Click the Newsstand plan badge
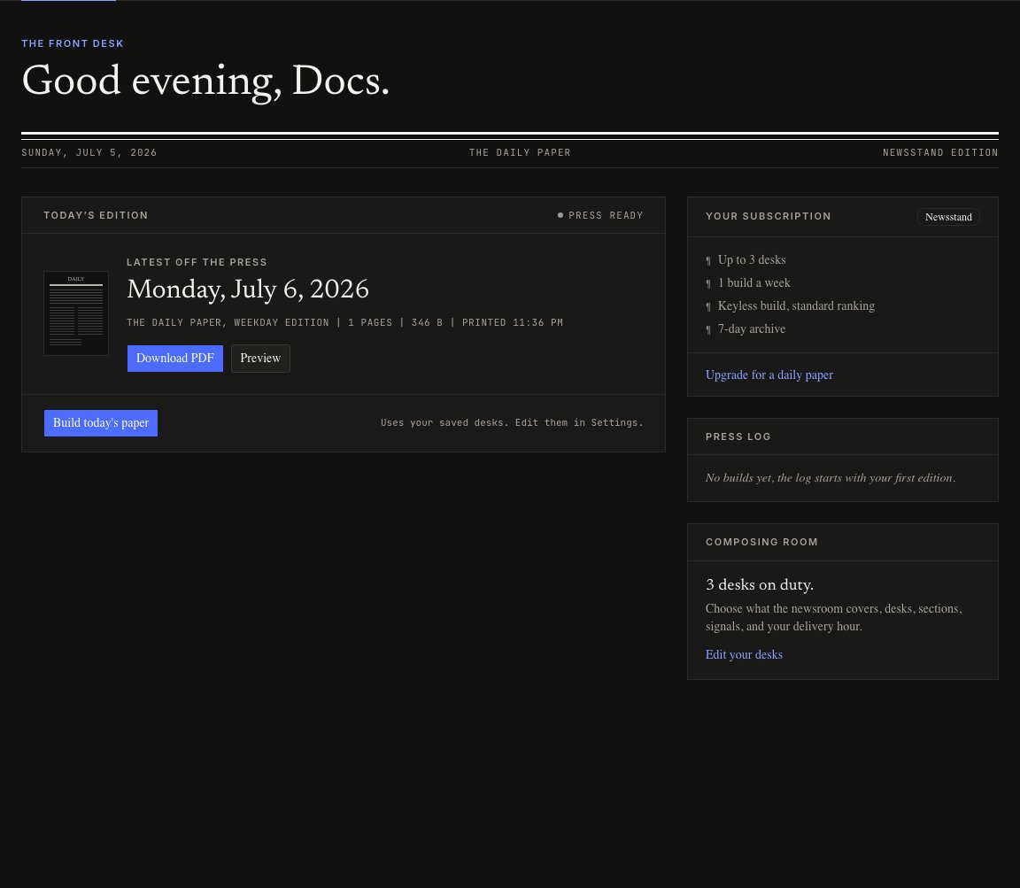 point(948,217)
